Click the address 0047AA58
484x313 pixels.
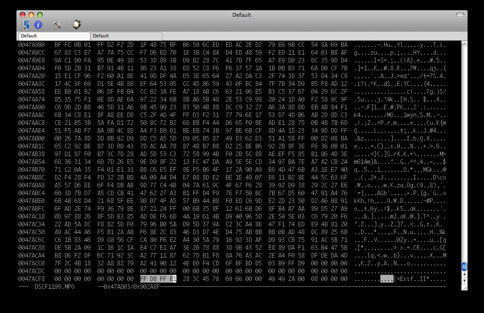(x=32, y=92)
